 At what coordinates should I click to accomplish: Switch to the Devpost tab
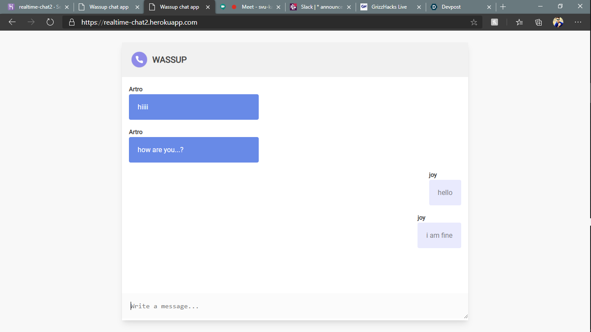(x=461, y=7)
